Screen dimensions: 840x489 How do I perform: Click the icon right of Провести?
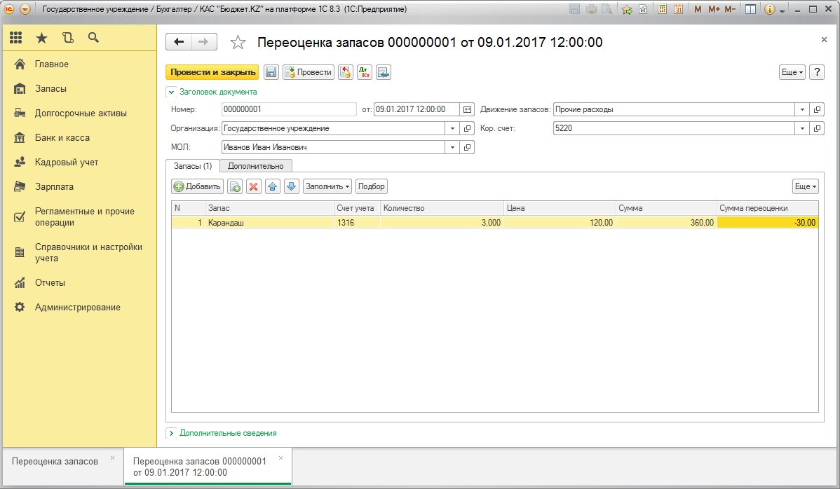pyautogui.click(x=346, y=72)
